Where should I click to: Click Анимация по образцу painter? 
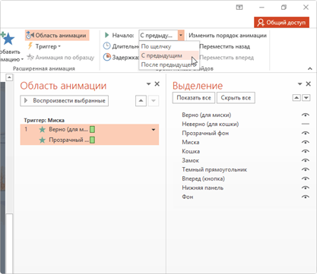pos(61,58)
